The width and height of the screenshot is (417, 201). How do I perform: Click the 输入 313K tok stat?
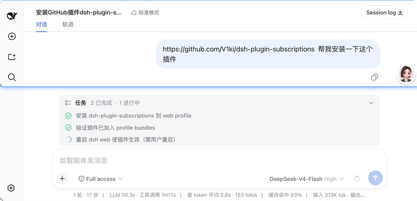point(329,195)
